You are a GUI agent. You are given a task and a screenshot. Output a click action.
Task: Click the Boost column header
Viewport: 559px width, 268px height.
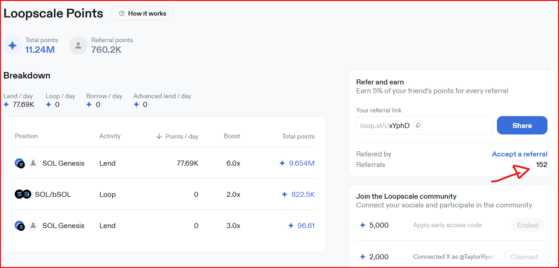coord(232,136)
